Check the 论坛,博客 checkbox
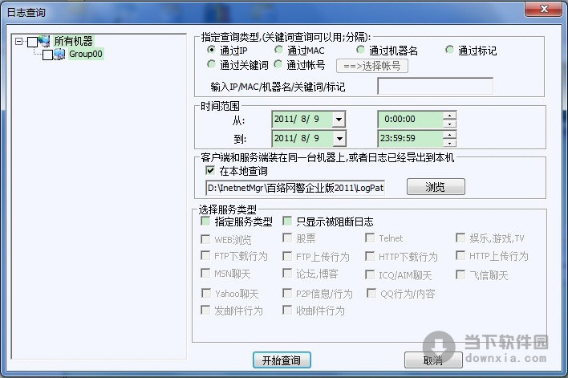 click(287, 273)
